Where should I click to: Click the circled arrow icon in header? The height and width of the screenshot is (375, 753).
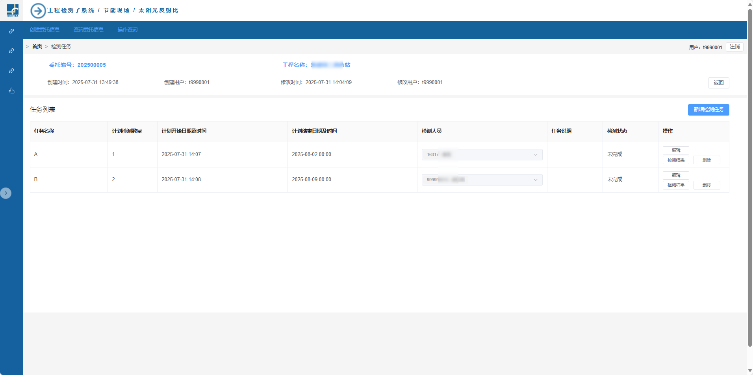pyautogui.click(x=38, y=11)
